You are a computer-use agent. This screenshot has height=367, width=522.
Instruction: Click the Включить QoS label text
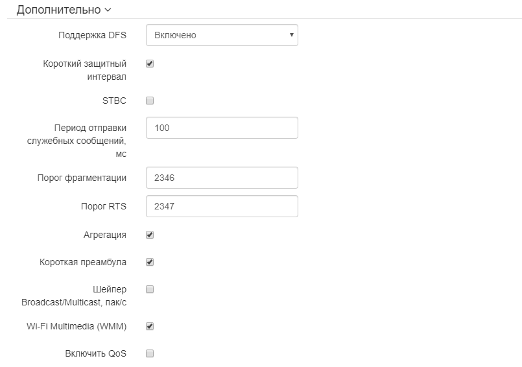[x=96, y=353]
